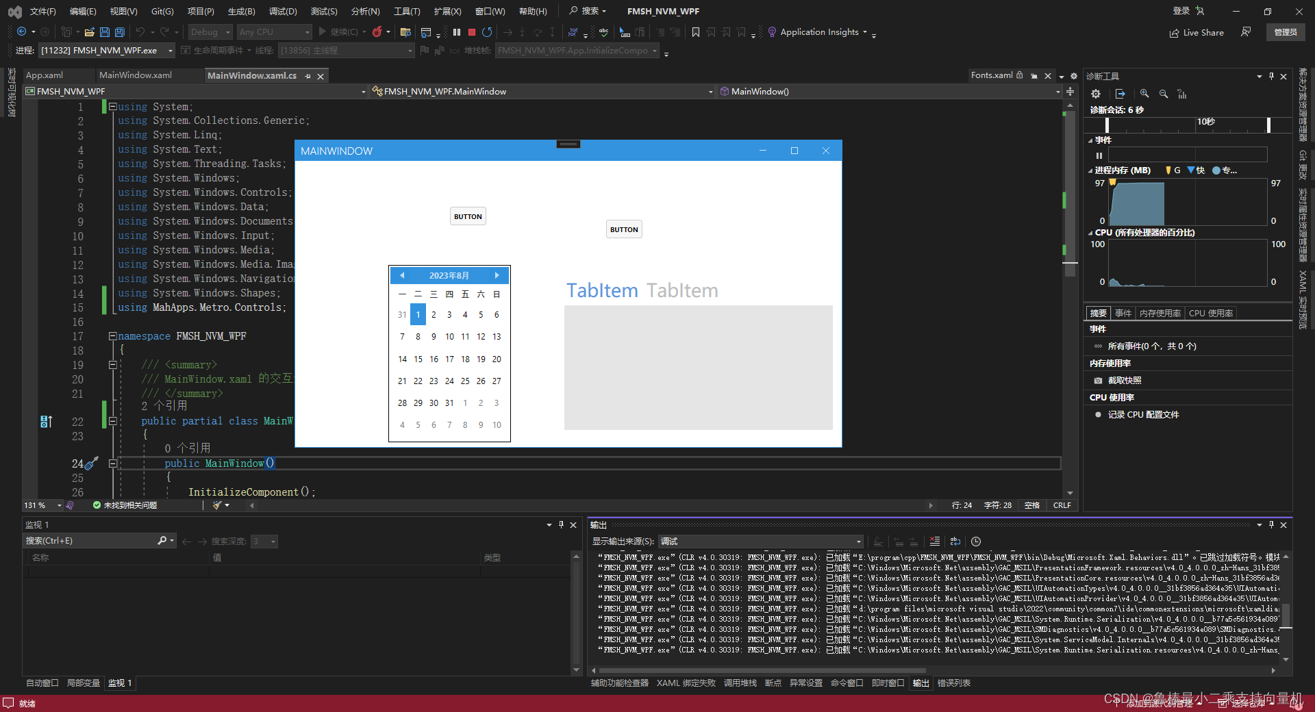Viewport: 1315px width, 712px height.
Task: Pause the events track in Diagnostic Tools
Action: (1099, 155)
